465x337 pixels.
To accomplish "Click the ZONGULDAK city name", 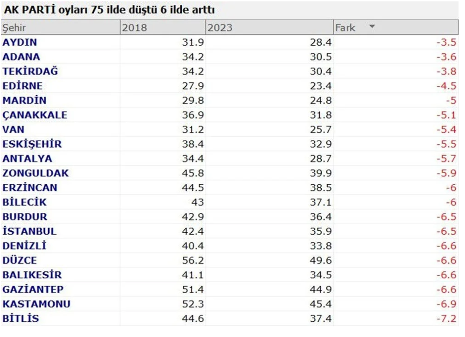I will coord(36,173).
